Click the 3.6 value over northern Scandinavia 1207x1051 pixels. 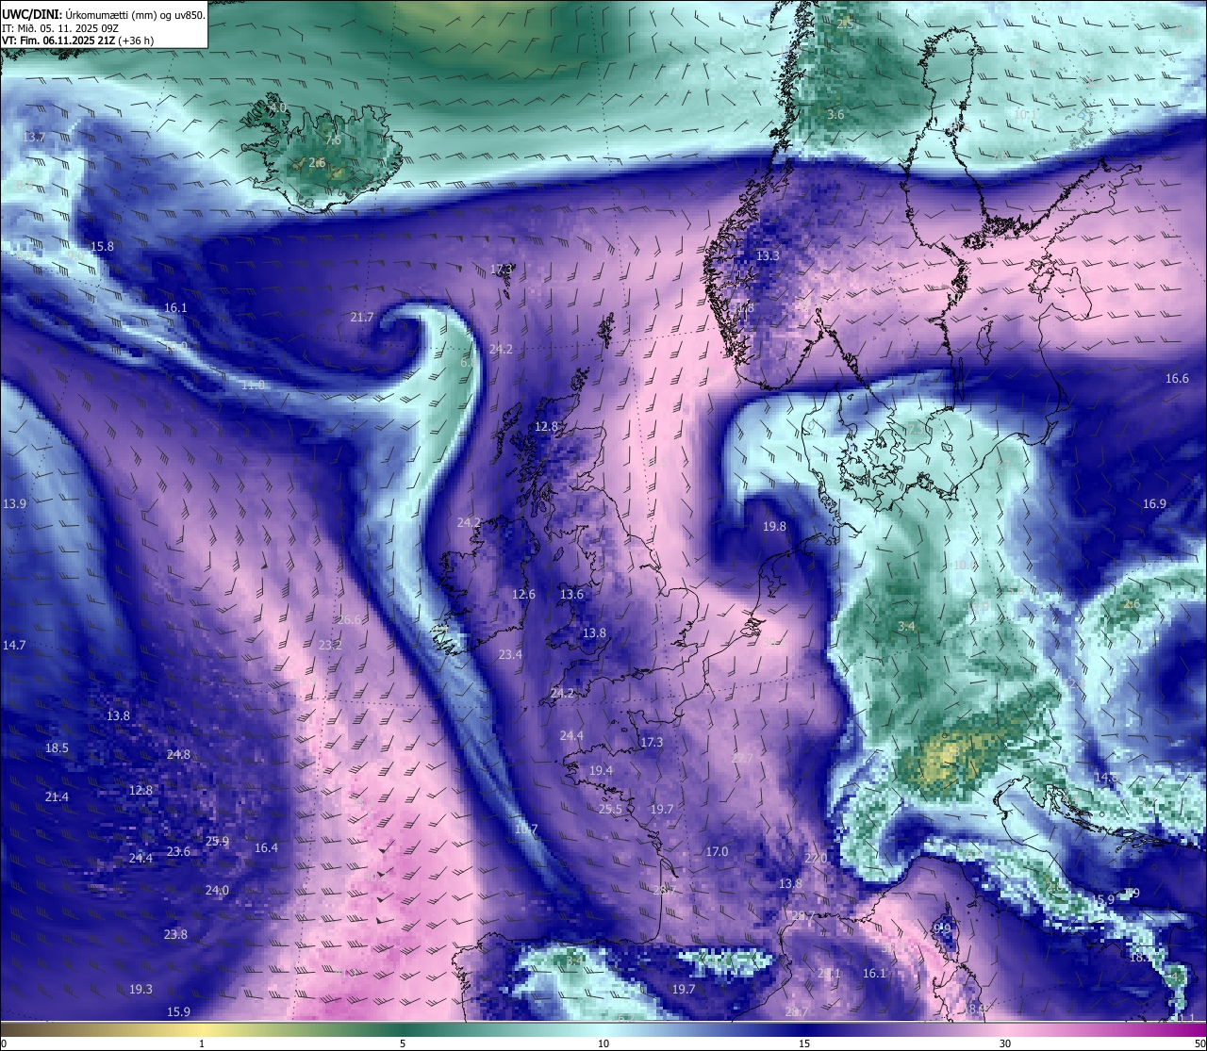click(835, 114)
